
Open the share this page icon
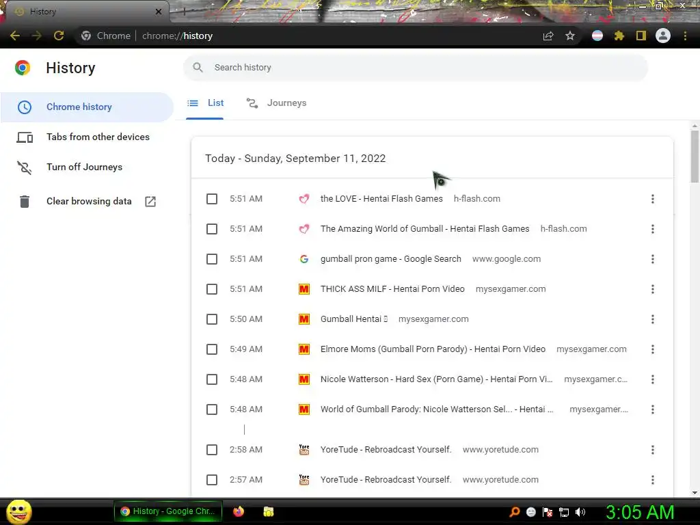coord(548,36)
